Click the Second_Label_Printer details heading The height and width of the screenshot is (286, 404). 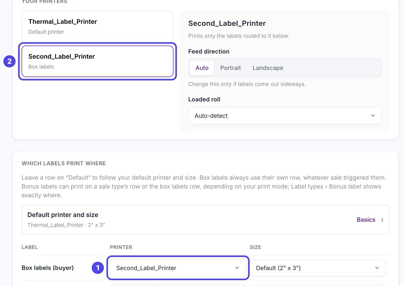click(x=227, y=23)
